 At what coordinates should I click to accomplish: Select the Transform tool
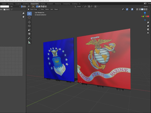pyautogui.click(x=29, y=34)
